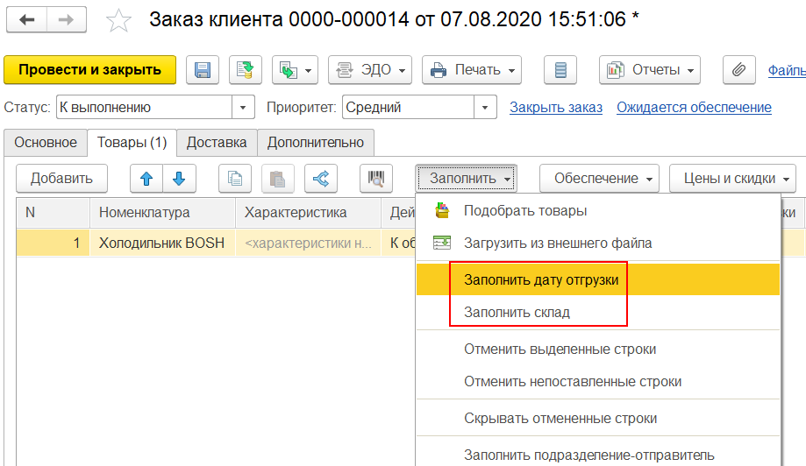Click the copy rows icon
The width and height of the screenshot is (806, 466).
point(234,179)
